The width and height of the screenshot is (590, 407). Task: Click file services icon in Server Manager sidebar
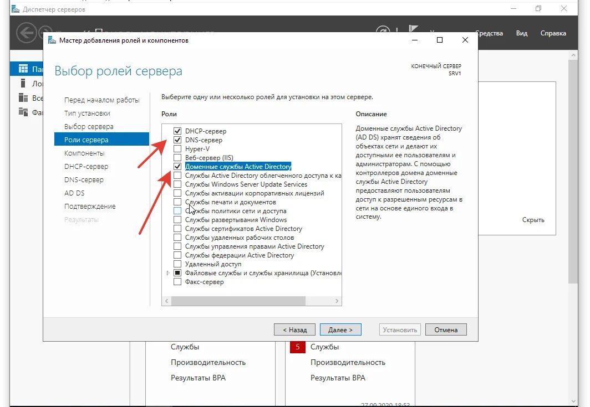click(23, 112)
